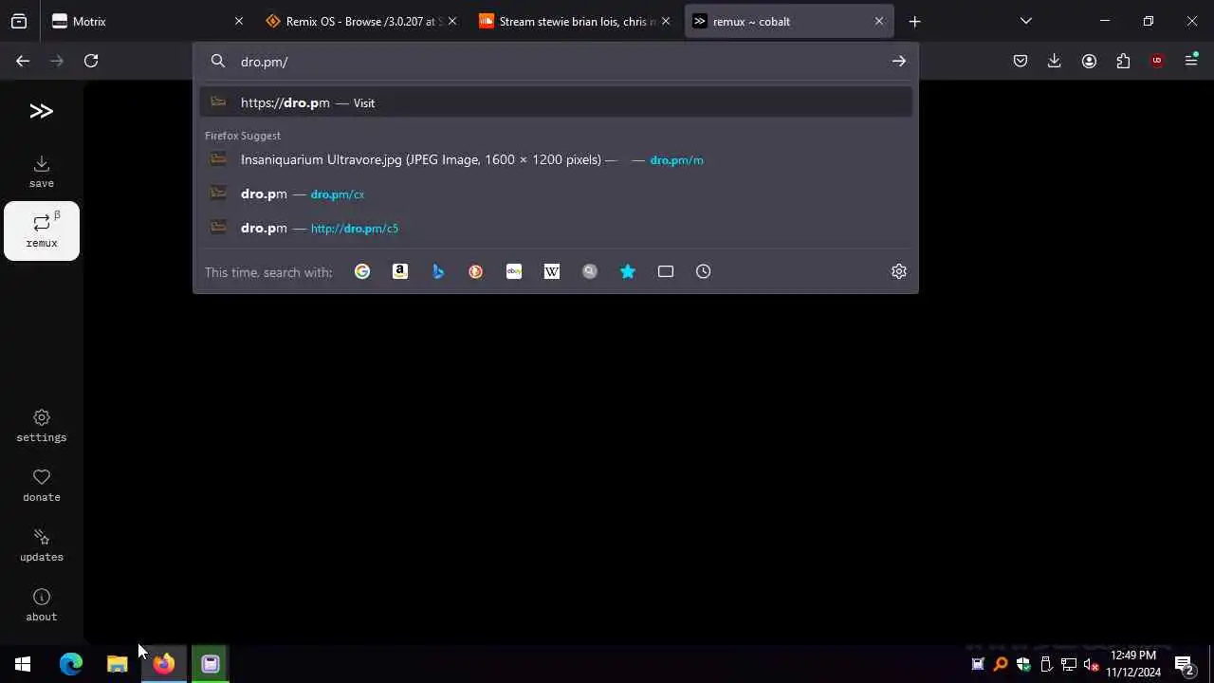The image size is (1214, 683).
Task: Open the clock showing 12:49 PM
Action: (x=1133, y=664)
